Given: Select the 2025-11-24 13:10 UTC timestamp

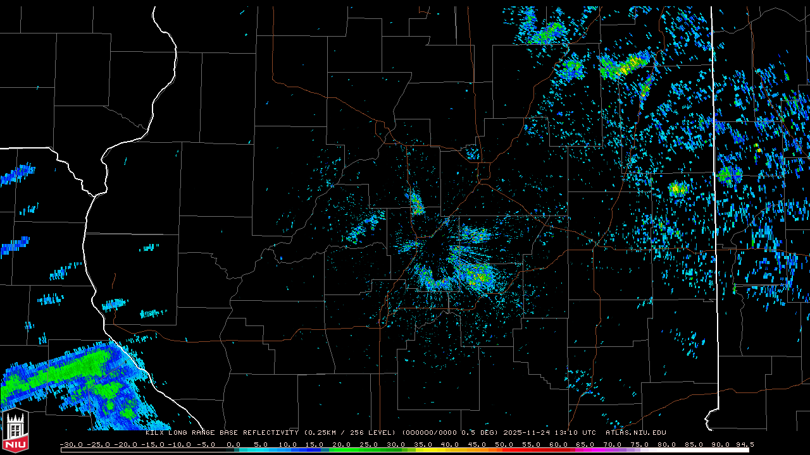Looking at the screenshot, I should [549, 433].
